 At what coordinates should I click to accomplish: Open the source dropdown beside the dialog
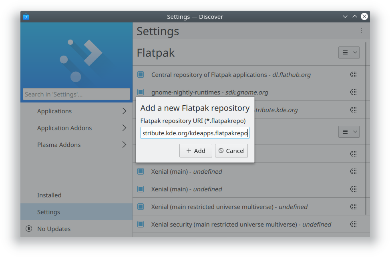pos(348,131)
